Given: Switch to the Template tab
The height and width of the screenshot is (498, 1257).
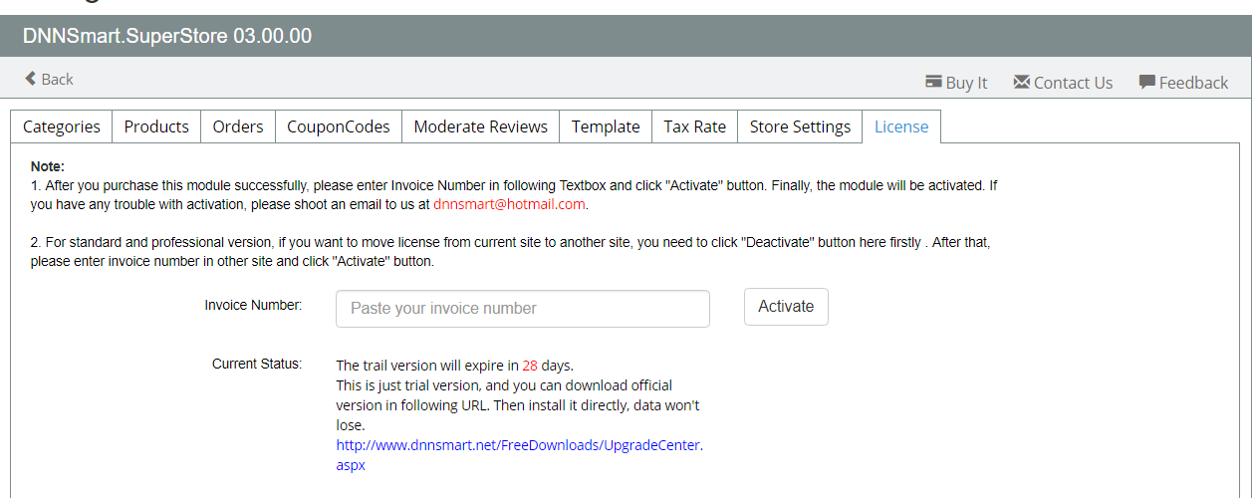Looking at the screenshot, I should 606,126.
